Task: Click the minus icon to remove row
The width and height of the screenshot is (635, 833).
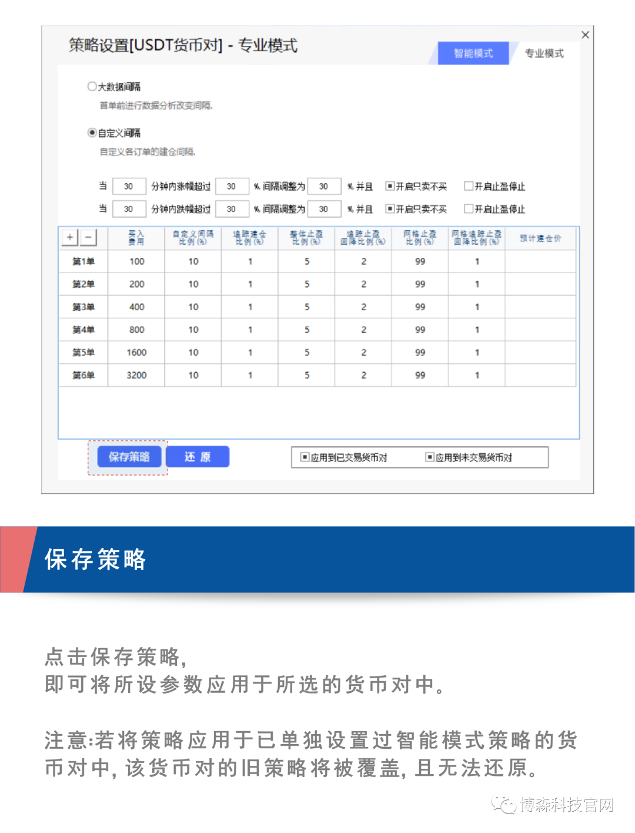Action: coord(88,237)
